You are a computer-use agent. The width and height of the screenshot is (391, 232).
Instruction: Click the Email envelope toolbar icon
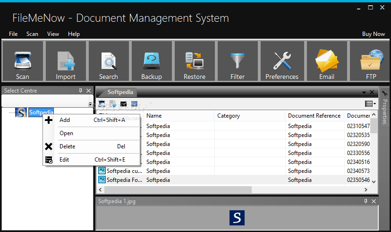click(x=327, y=61)
